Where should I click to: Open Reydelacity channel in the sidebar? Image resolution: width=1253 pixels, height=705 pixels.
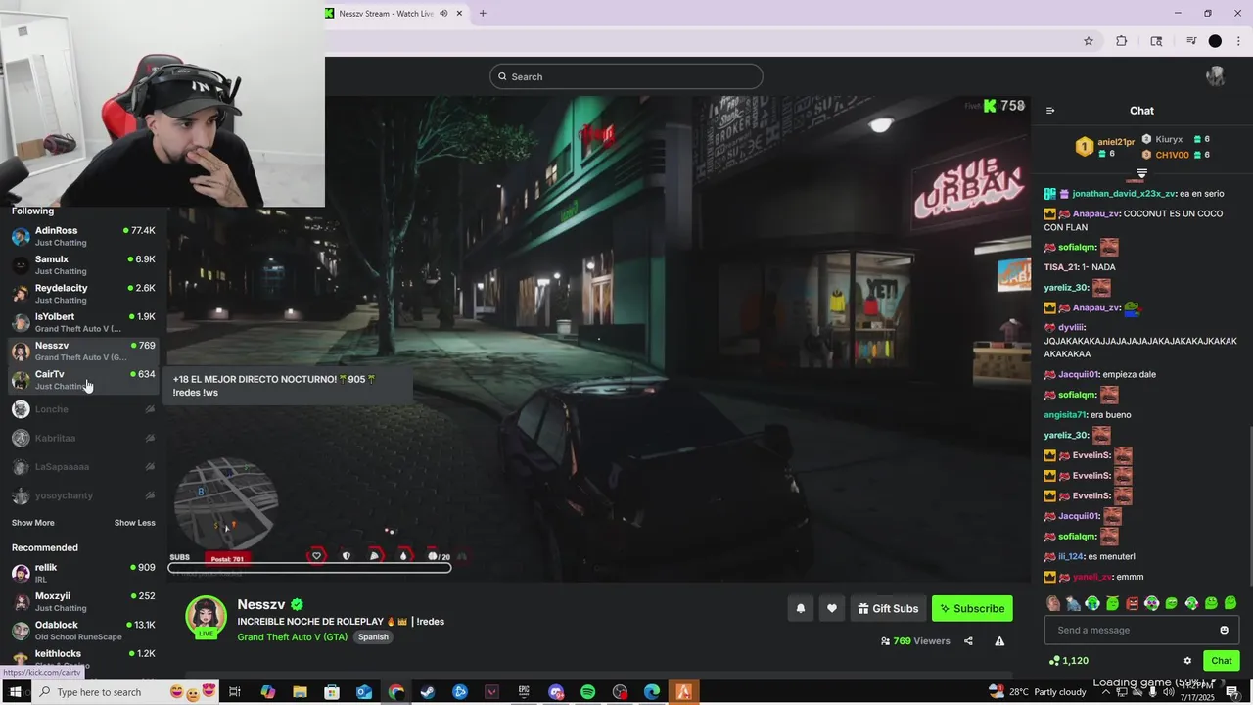(x=83, y=294)
